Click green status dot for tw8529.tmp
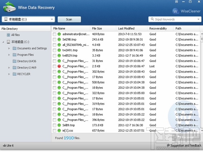The width and height of the screenshot is (203, 152). point(59,56)
